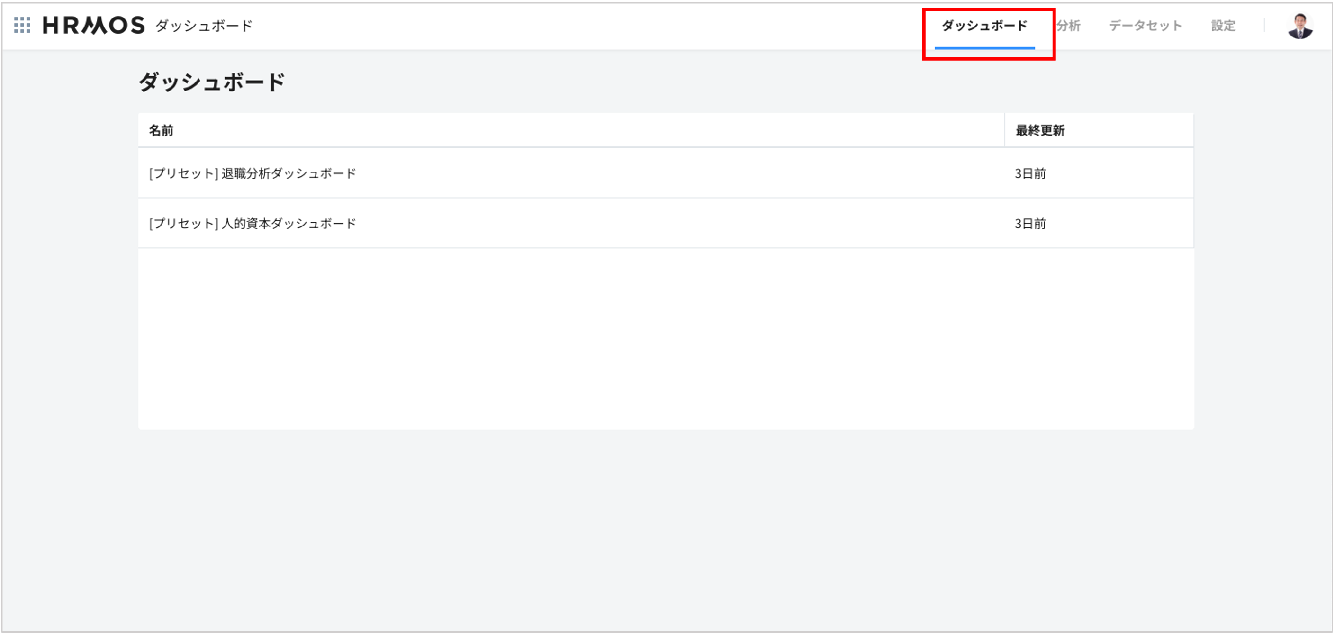
Task: Switch to the ダッシュボード tab
Action: pyautogui.click(x=984, y=26)
